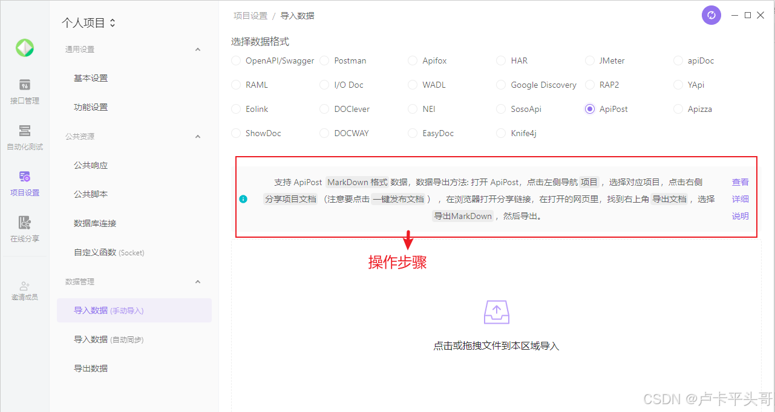Collapse the 数据管理 section

(198, 282)
